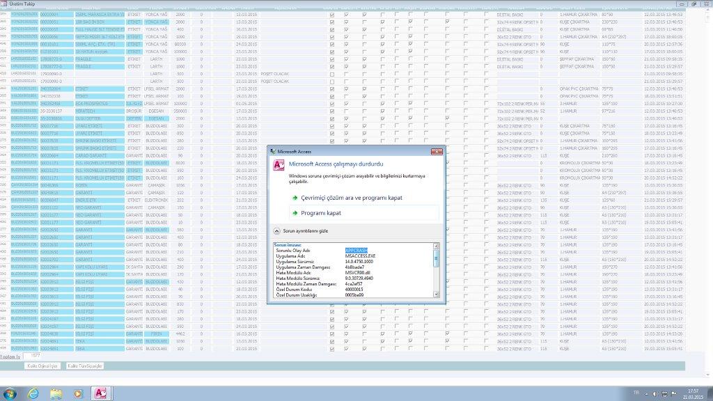Choose 'Programı kapat' option

(322, 212)
